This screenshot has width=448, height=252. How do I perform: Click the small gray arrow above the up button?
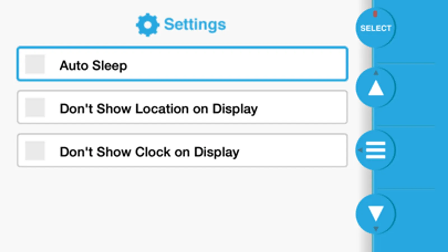point(376,73)
